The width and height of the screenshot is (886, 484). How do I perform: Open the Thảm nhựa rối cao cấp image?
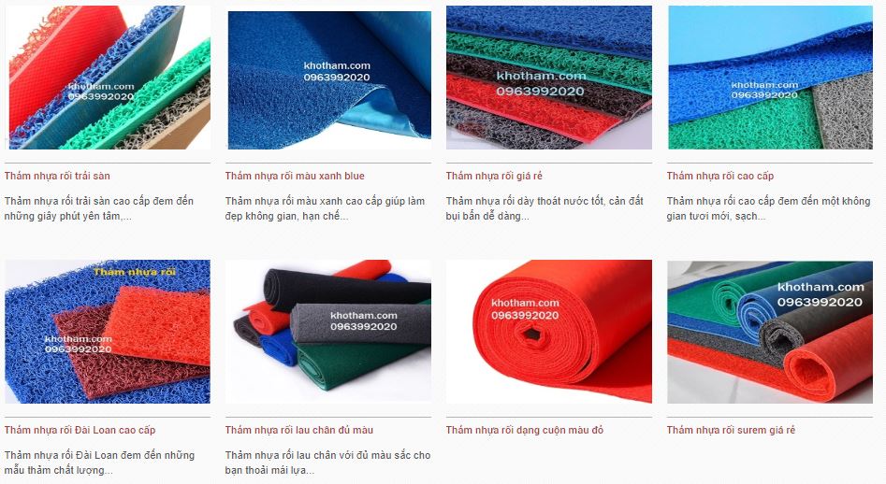pos(770,78)
